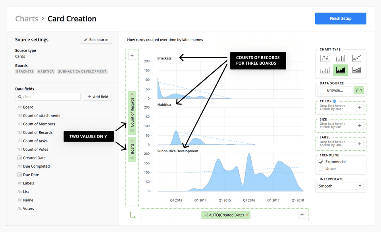Add a field to the Y axis

coord(132,56)
